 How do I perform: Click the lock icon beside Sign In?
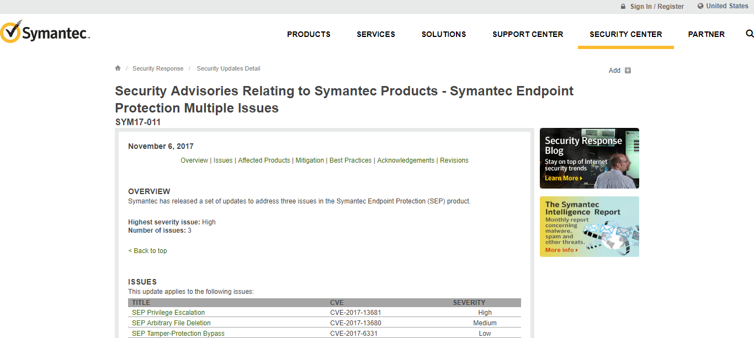coord(623,7)
